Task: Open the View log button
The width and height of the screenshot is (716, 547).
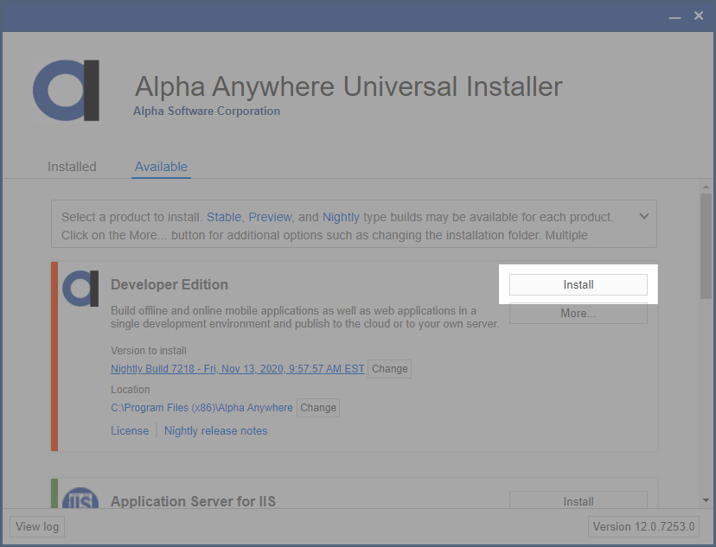Action: point(37,526)
